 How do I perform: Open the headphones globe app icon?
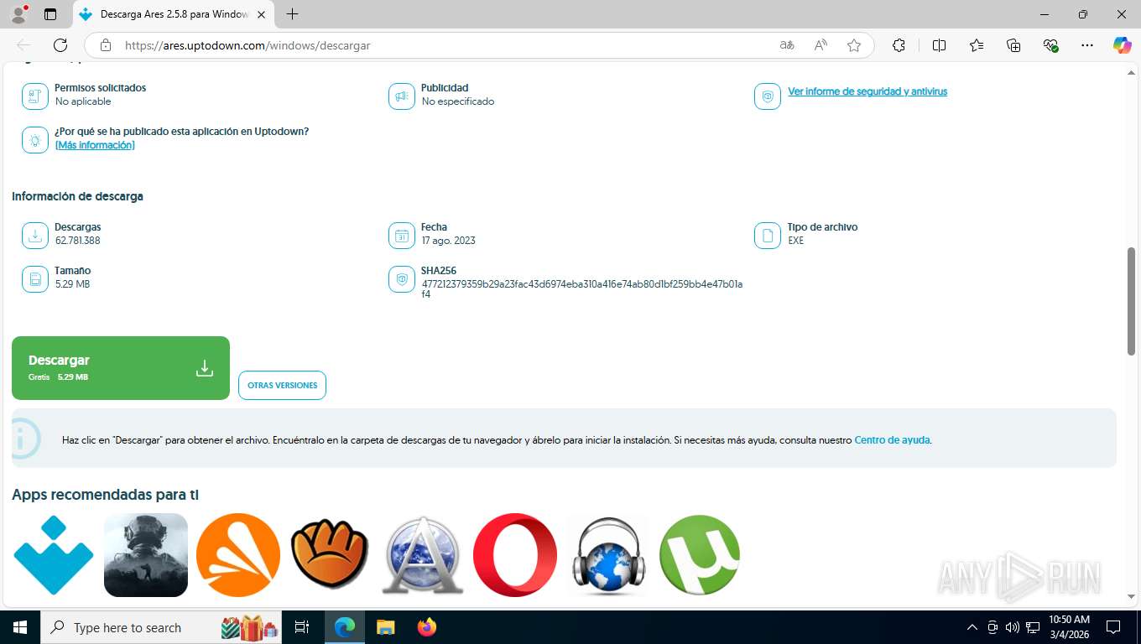(607, 555)
